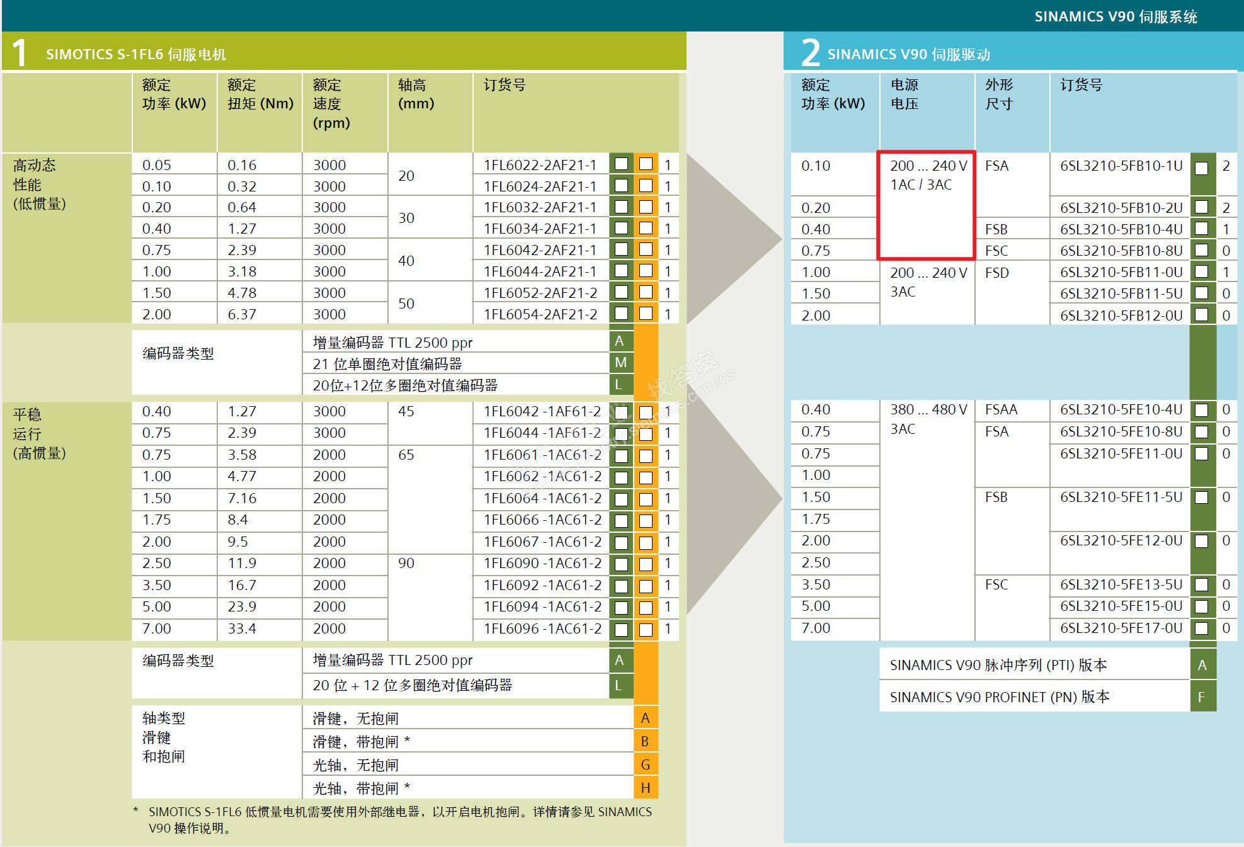Click the SINAMICS V90 servo drive header
This screenshot has width=1244, height=847.
908,54
